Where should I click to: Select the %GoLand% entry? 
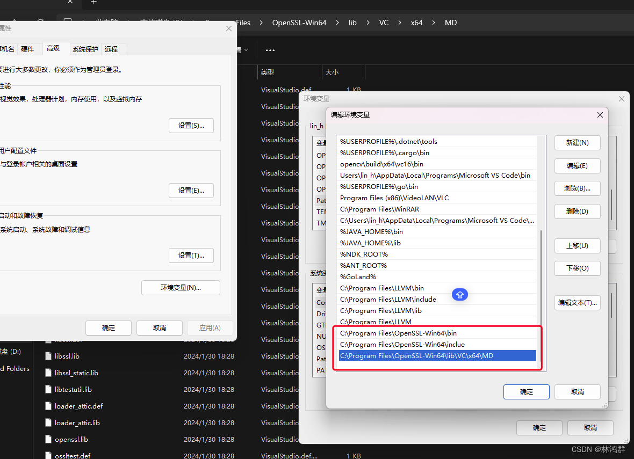point(437,277)
